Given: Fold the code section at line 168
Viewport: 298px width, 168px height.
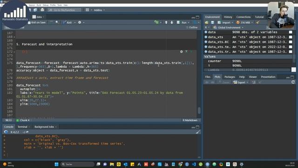Looking at the screenshot, I should 14,37.
